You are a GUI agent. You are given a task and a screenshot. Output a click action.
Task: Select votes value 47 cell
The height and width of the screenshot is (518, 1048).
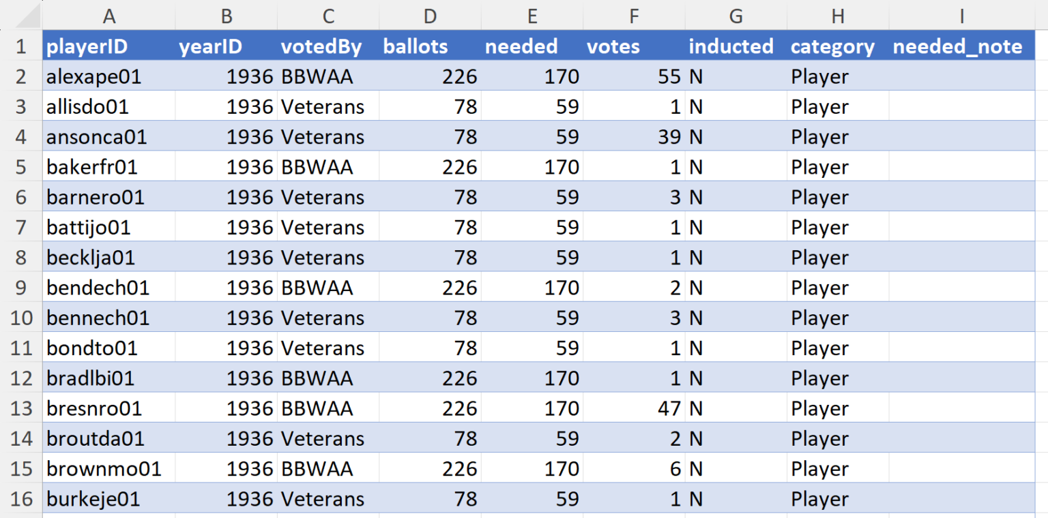point(633,408)
